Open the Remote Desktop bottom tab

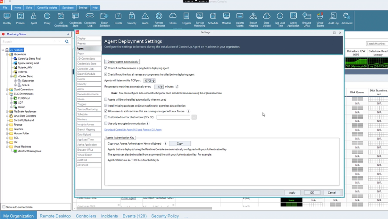pos(55,216)
